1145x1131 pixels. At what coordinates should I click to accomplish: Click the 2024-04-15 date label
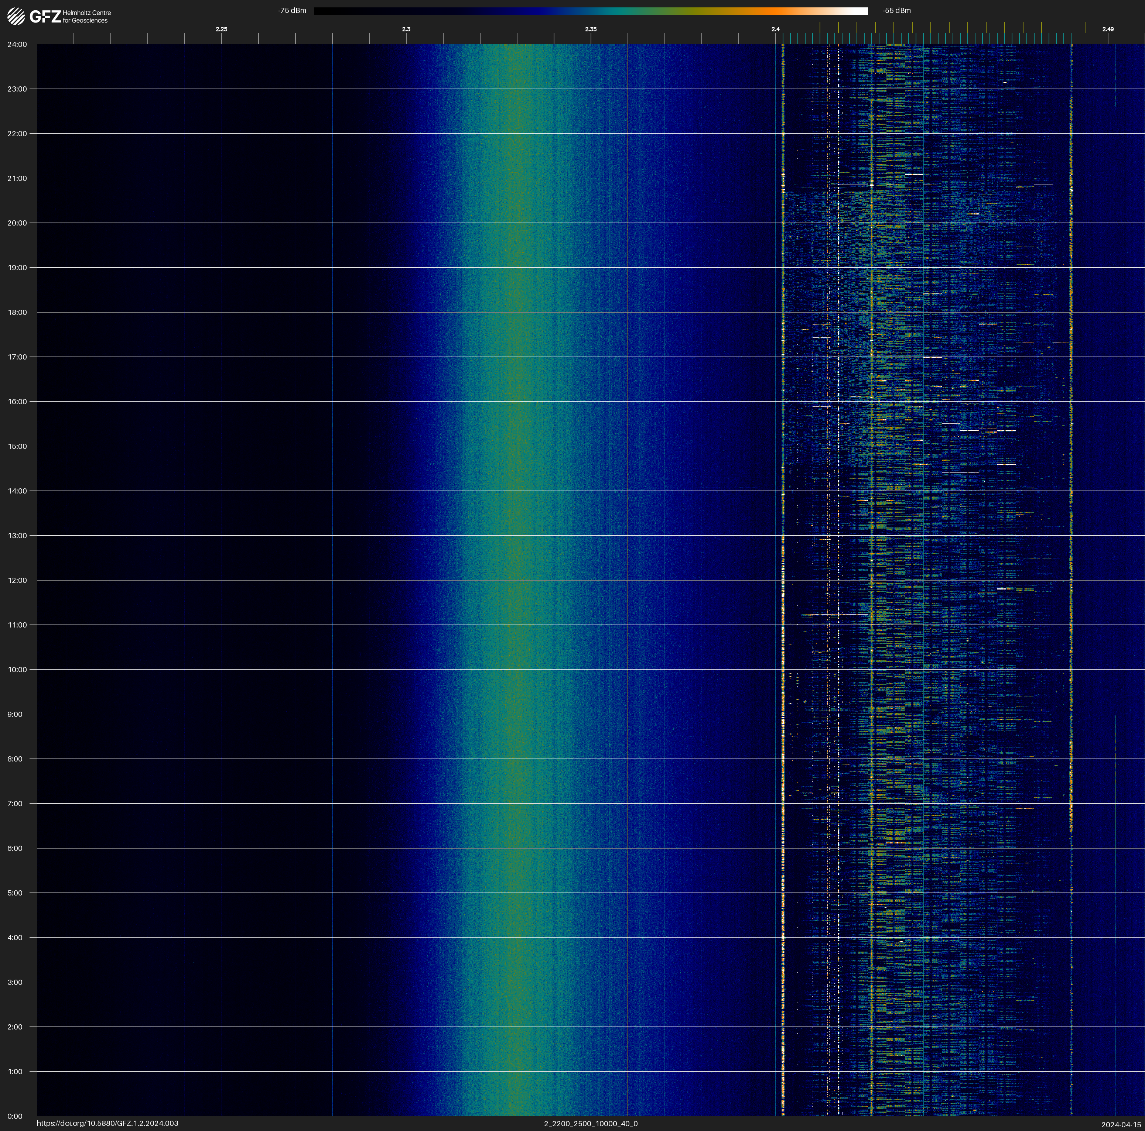[x=1121, y=1124]
